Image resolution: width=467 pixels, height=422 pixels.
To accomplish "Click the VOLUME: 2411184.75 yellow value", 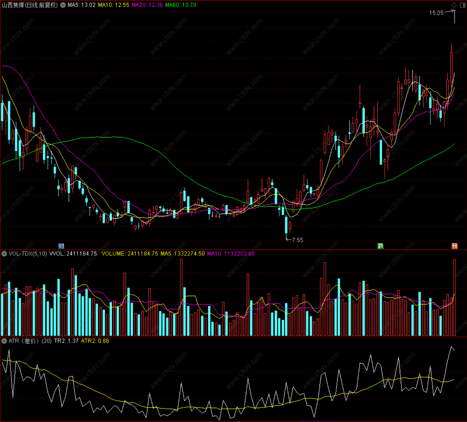I will 130,254.
